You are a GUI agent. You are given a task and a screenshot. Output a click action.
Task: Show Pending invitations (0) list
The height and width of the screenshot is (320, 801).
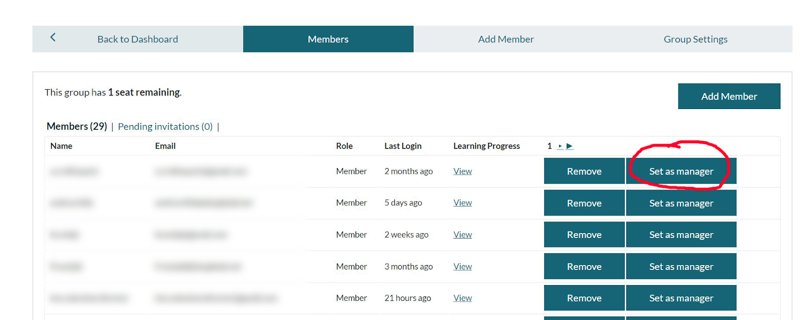(x=165, y=126)
